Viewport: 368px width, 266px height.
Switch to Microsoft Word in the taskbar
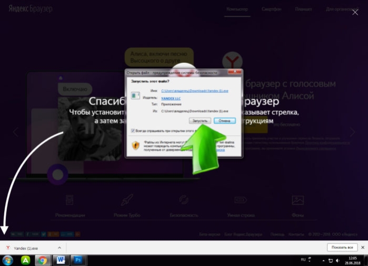[61, 260]
